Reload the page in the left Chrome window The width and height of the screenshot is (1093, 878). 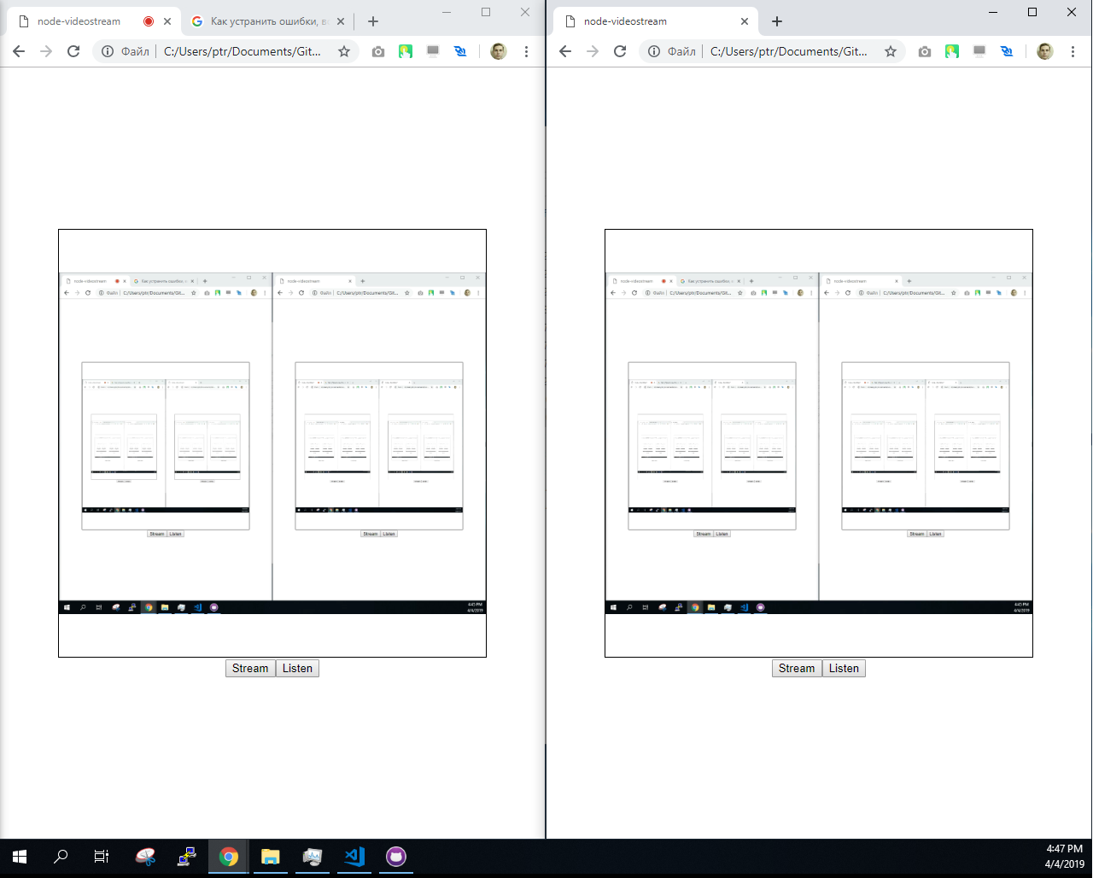coord(73,51)
